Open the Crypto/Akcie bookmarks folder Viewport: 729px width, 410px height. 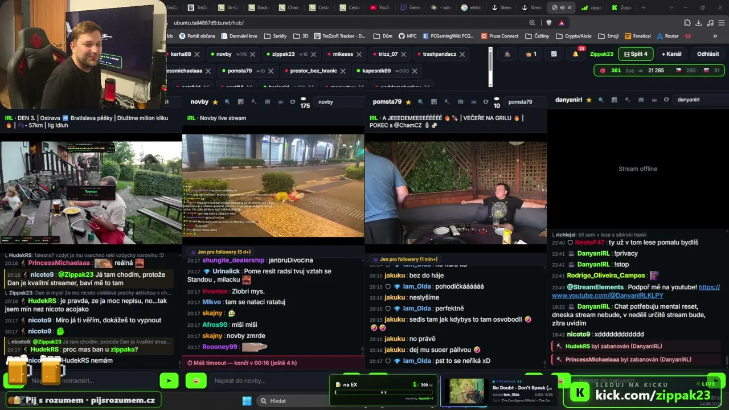pos(574,36)
